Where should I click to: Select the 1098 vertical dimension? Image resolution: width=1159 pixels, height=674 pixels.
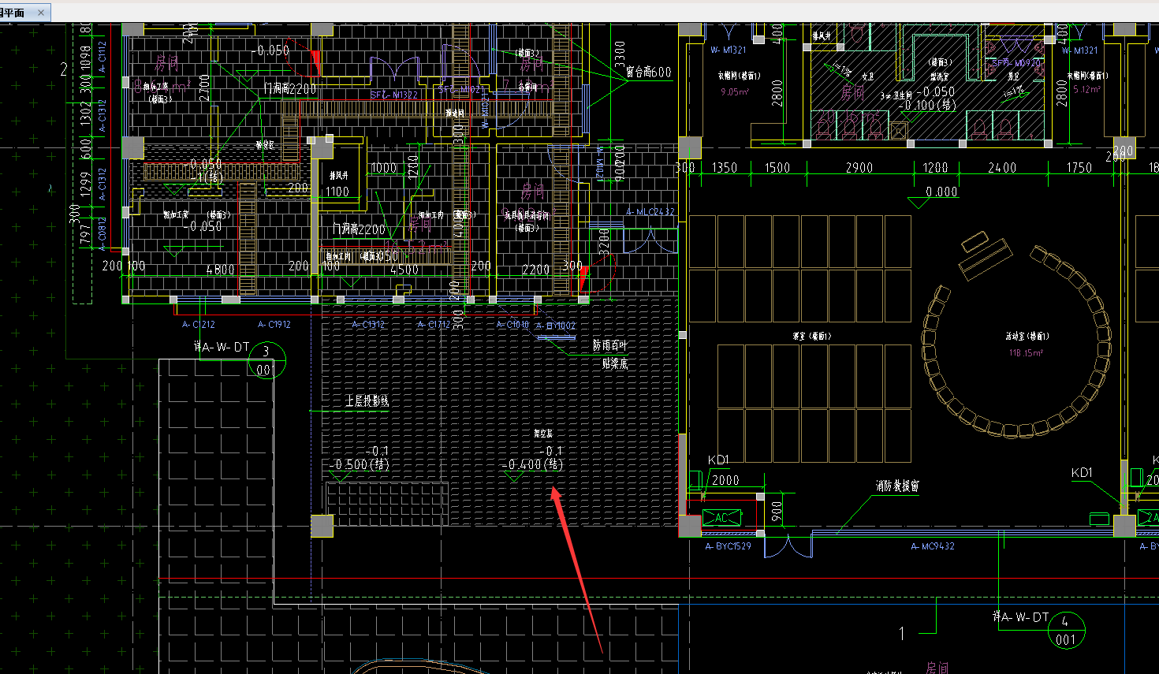[x=86, y=58]
